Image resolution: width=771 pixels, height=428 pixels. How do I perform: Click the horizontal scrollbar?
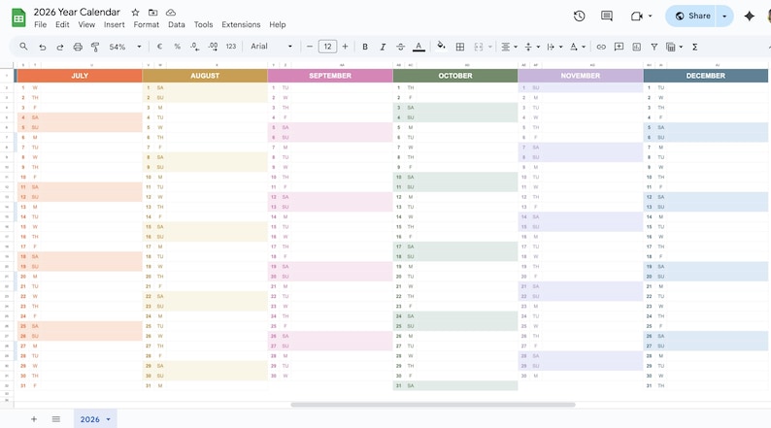[x=433, y=405]
